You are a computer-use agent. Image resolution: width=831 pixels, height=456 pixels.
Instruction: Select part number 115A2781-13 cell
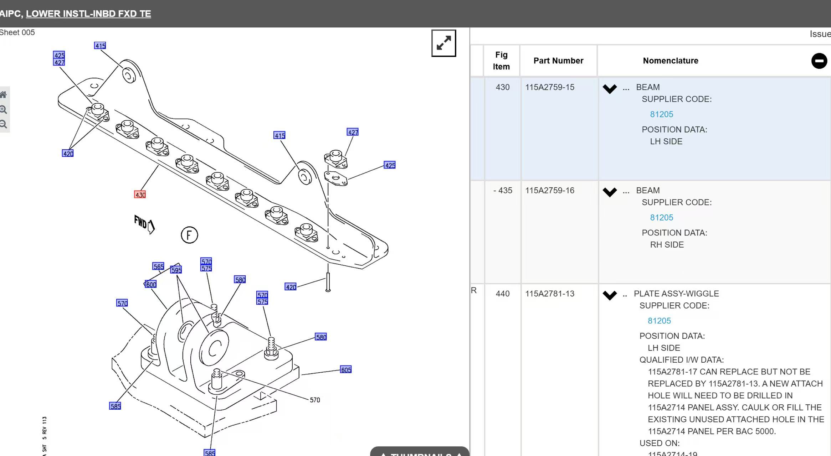click(x=559, y=370)
